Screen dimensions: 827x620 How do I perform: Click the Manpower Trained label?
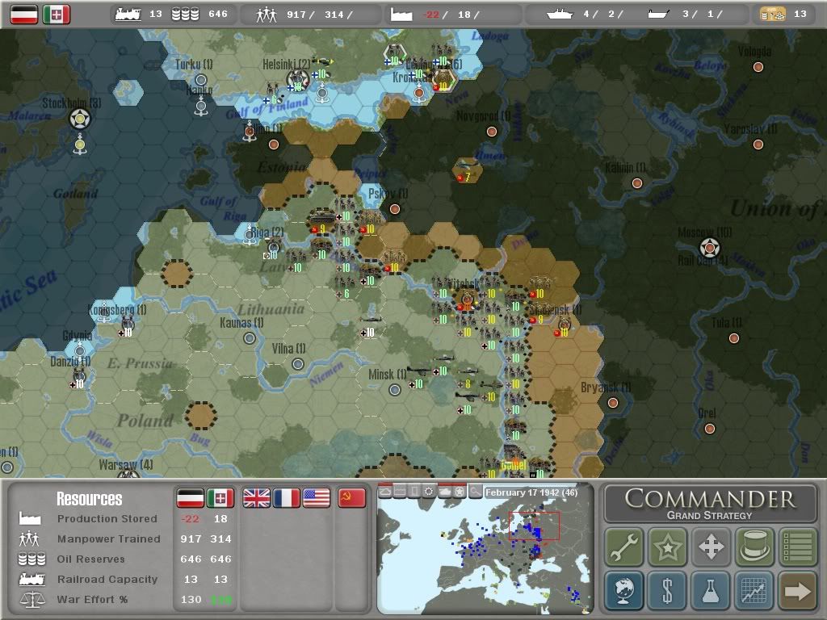(x=109, y=538)
